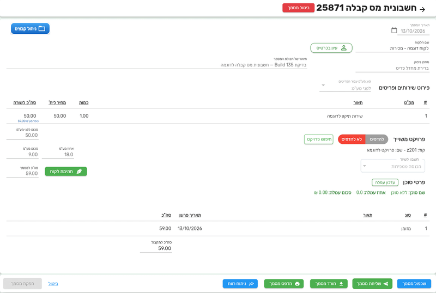Click the תאור column header in items table
Viewport: 436px width, 293px height.
pos(358,102)
